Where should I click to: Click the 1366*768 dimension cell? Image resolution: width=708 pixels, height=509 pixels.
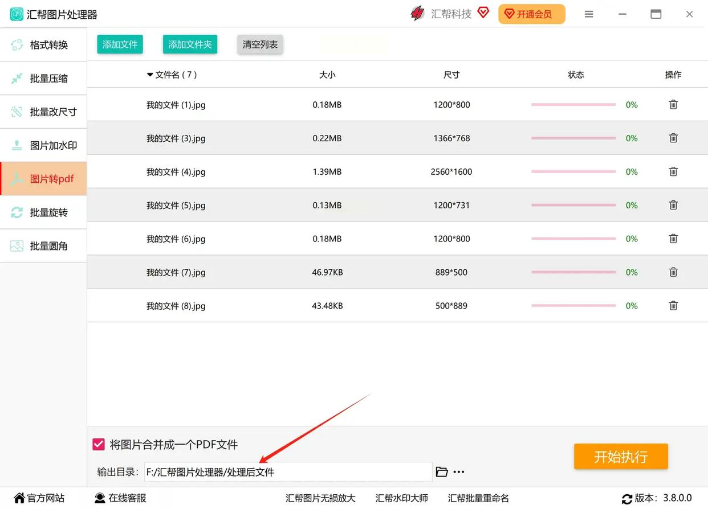(x=451, y=138)
